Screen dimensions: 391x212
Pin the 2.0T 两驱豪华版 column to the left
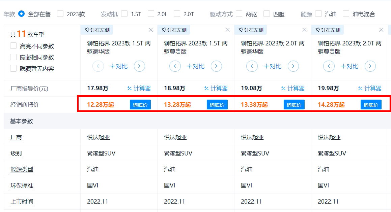click(x=251, y=30)
